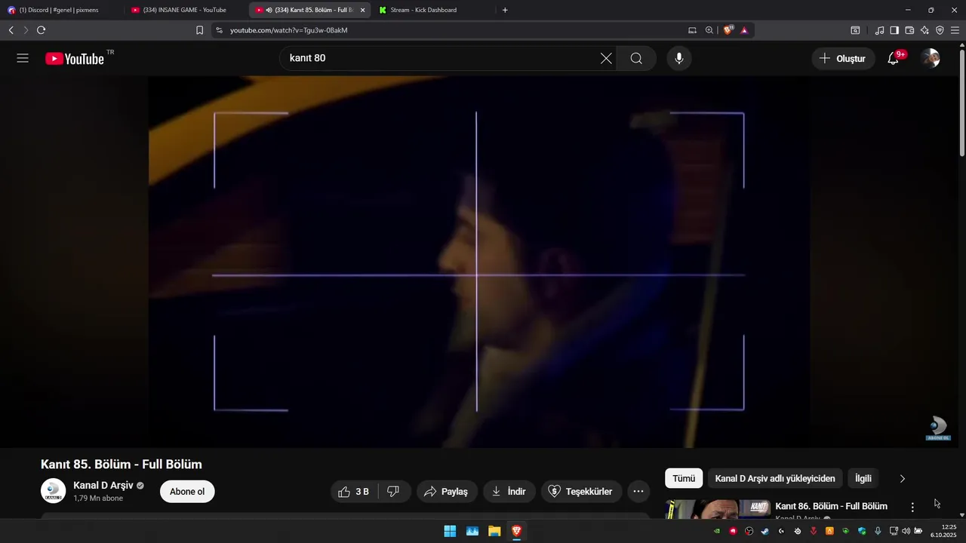
Task: Click the Paylaş share button
Action: point(447,492)
